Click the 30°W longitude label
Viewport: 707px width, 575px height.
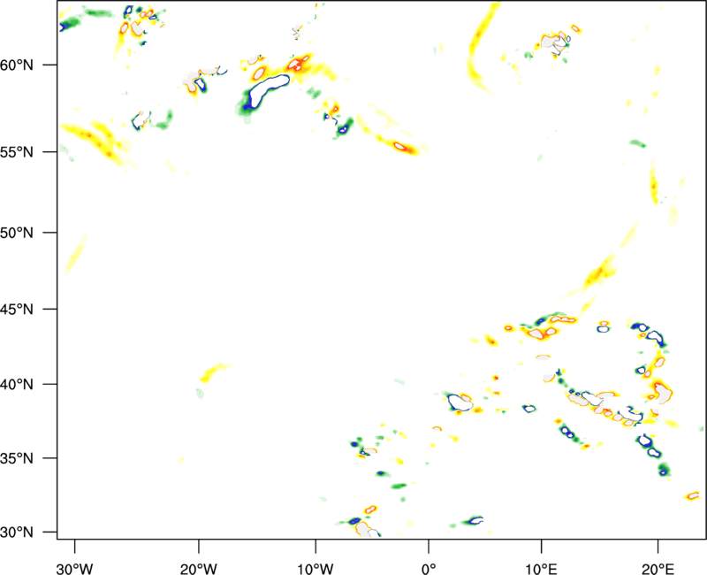click(75, 569)
